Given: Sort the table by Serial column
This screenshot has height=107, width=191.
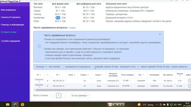Looking at the screenshot, I should tap(75, 75).
